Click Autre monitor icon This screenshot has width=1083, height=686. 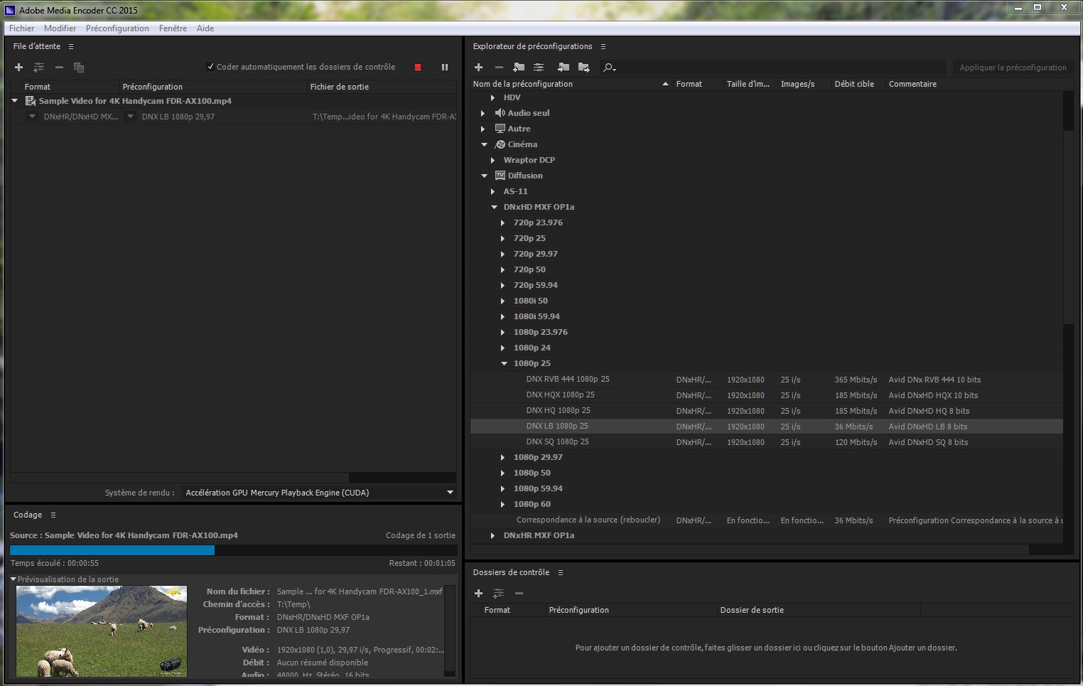(500, 129)
